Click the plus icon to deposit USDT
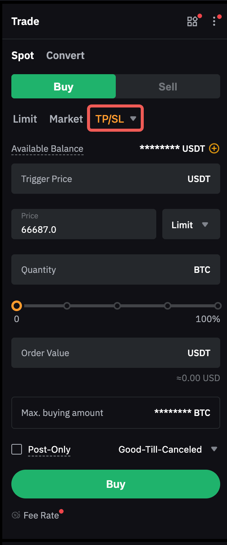Screen dimensions: 227x545 [214, 148]
